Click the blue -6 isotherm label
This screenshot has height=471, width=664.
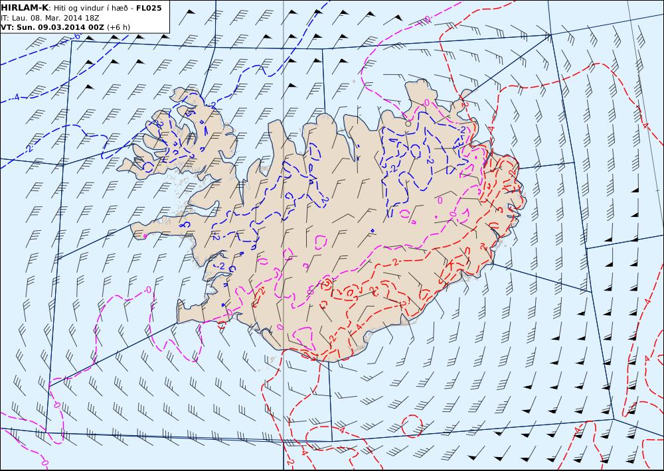click(76, 36)
